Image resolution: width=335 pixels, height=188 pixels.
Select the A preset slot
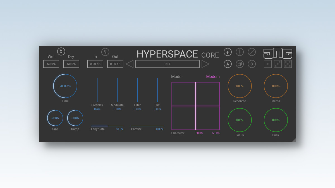coord(228,64)
